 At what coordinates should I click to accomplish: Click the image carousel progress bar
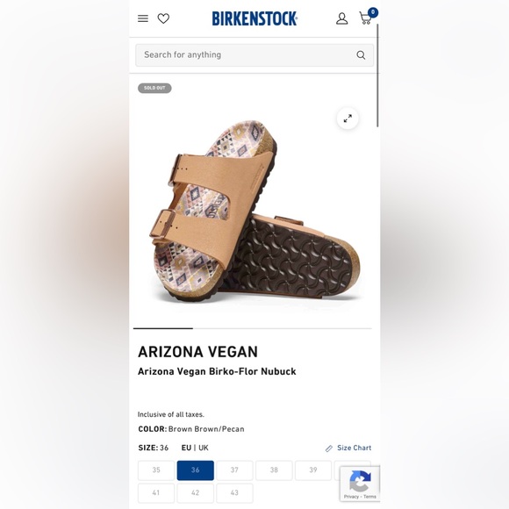[x=253, y=328]
